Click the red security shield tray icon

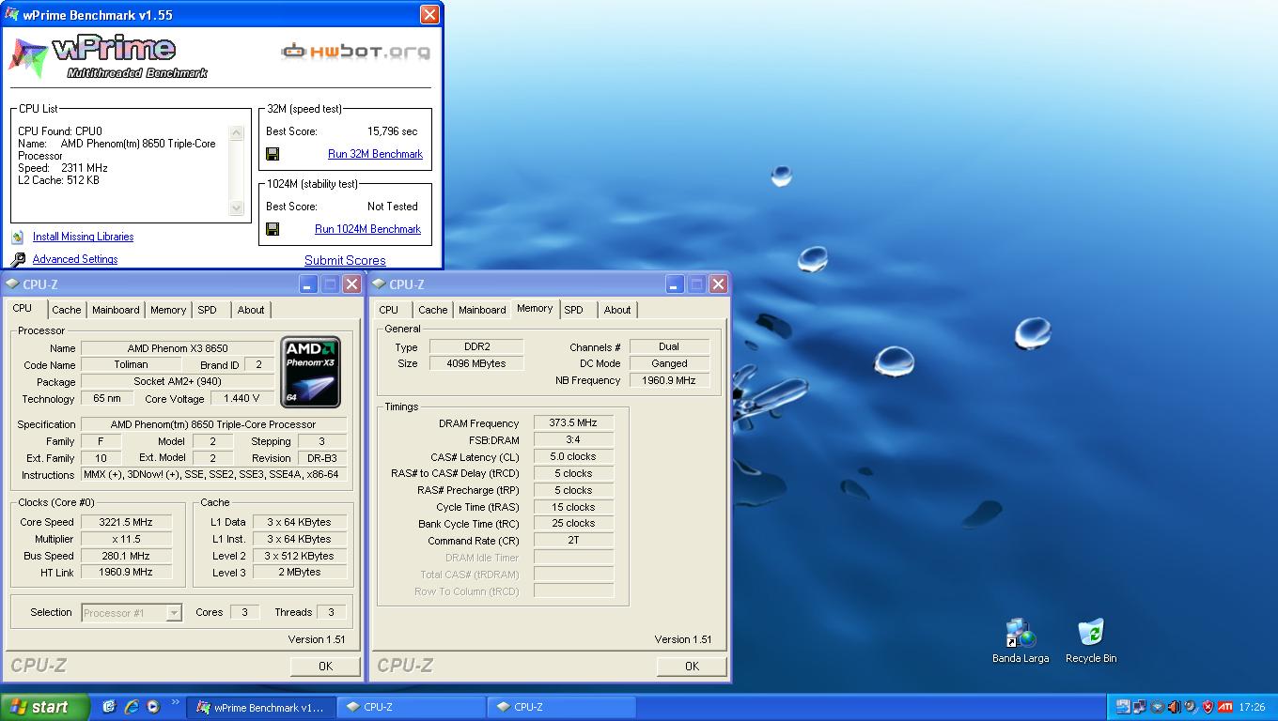pos(1208,707)
